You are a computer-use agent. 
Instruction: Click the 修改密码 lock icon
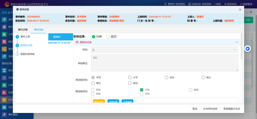click(x=226, y=4)
